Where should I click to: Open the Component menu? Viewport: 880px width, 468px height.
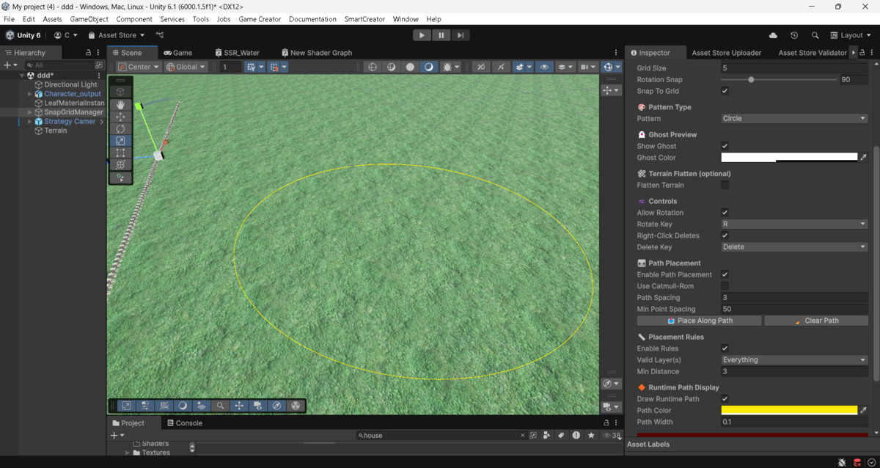134,19
